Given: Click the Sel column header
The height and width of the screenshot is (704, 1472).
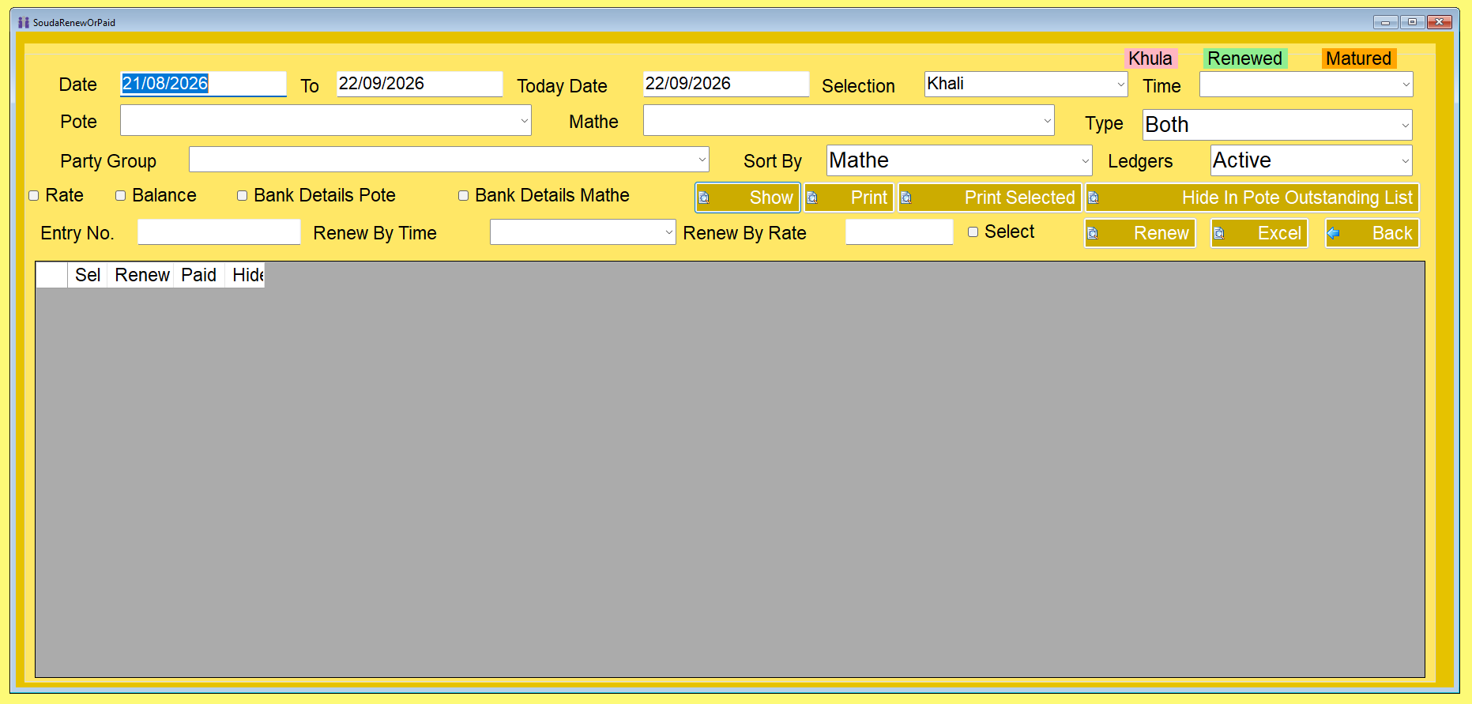Looking at the screenshot, I should 88,275.
